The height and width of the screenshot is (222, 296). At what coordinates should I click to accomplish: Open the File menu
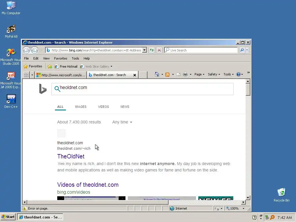click(26, 58)
